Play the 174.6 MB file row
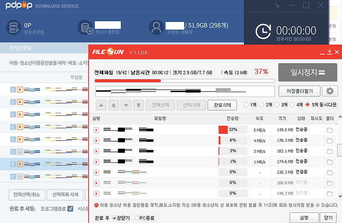 [96, 162]
